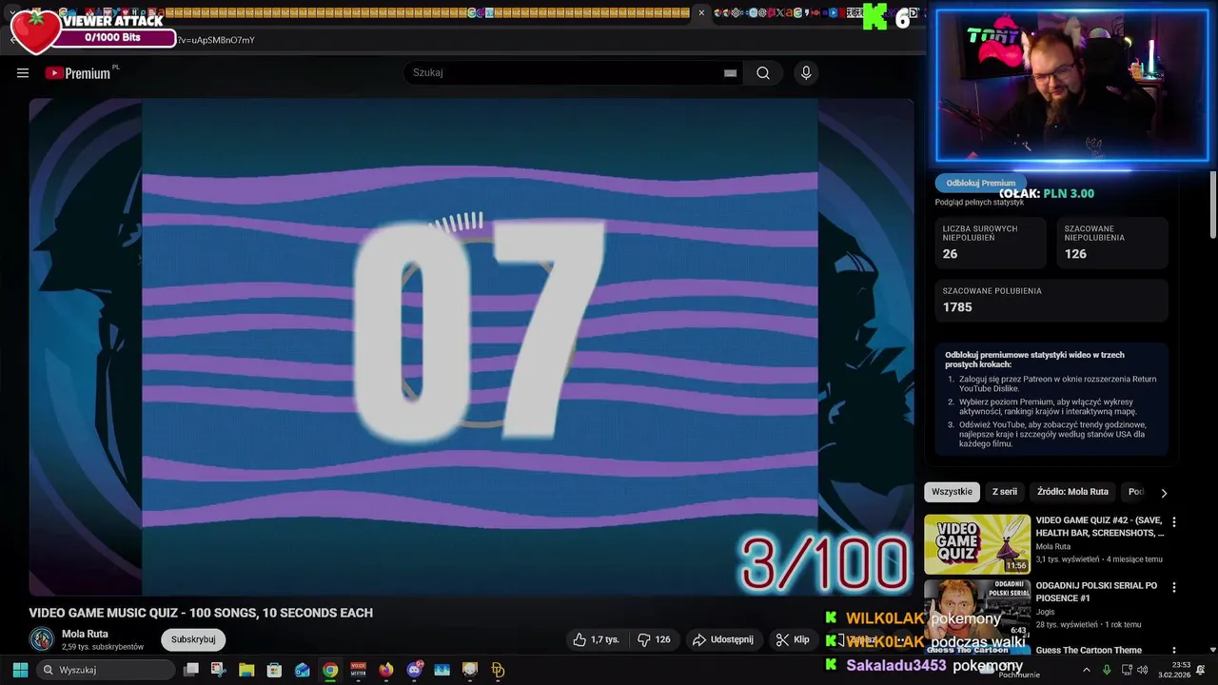The width and height of the screenshot is (1218, 685).
Task: Open network status tray icon
Action: [x=1127, y=670]
